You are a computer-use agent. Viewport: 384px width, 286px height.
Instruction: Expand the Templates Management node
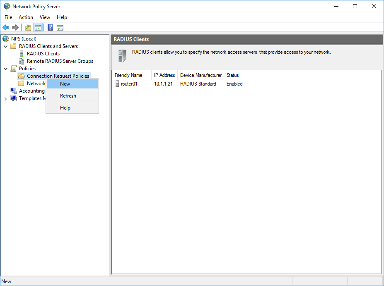click(5, 98)
